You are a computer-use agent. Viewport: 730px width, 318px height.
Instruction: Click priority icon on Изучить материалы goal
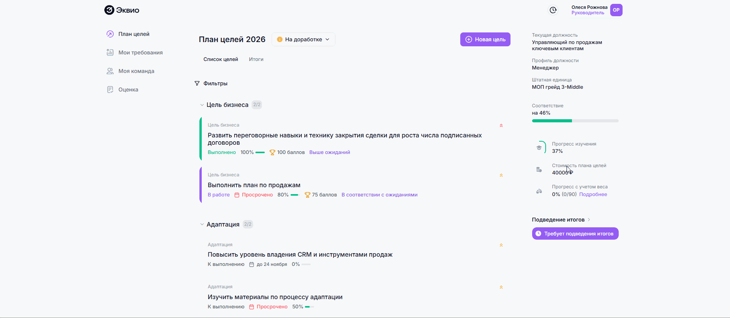pos(501,287)
